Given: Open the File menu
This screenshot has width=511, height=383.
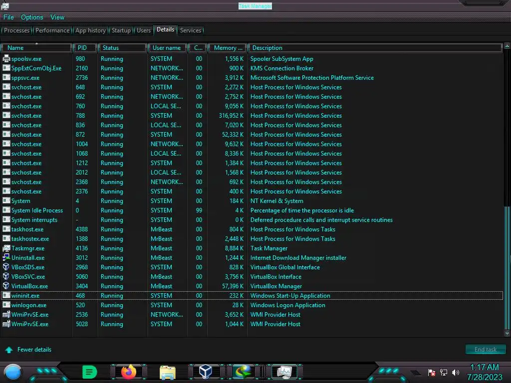Looking at the screenshot, I should click(x=8, y=17).
